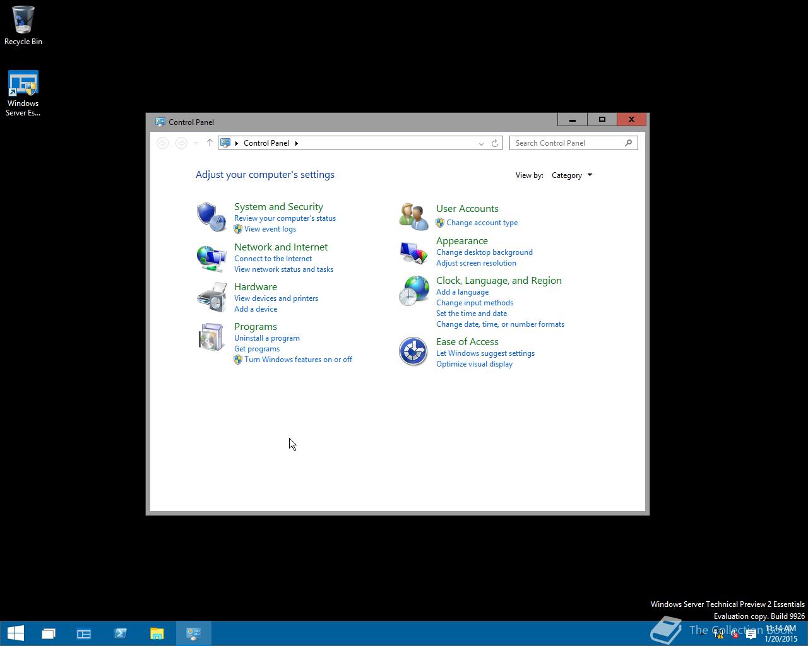Image resolution: width=808 pixels, height=646 pixels.
Task: Open Change date, time, or number formats
Action: click(x=500, y=324)
